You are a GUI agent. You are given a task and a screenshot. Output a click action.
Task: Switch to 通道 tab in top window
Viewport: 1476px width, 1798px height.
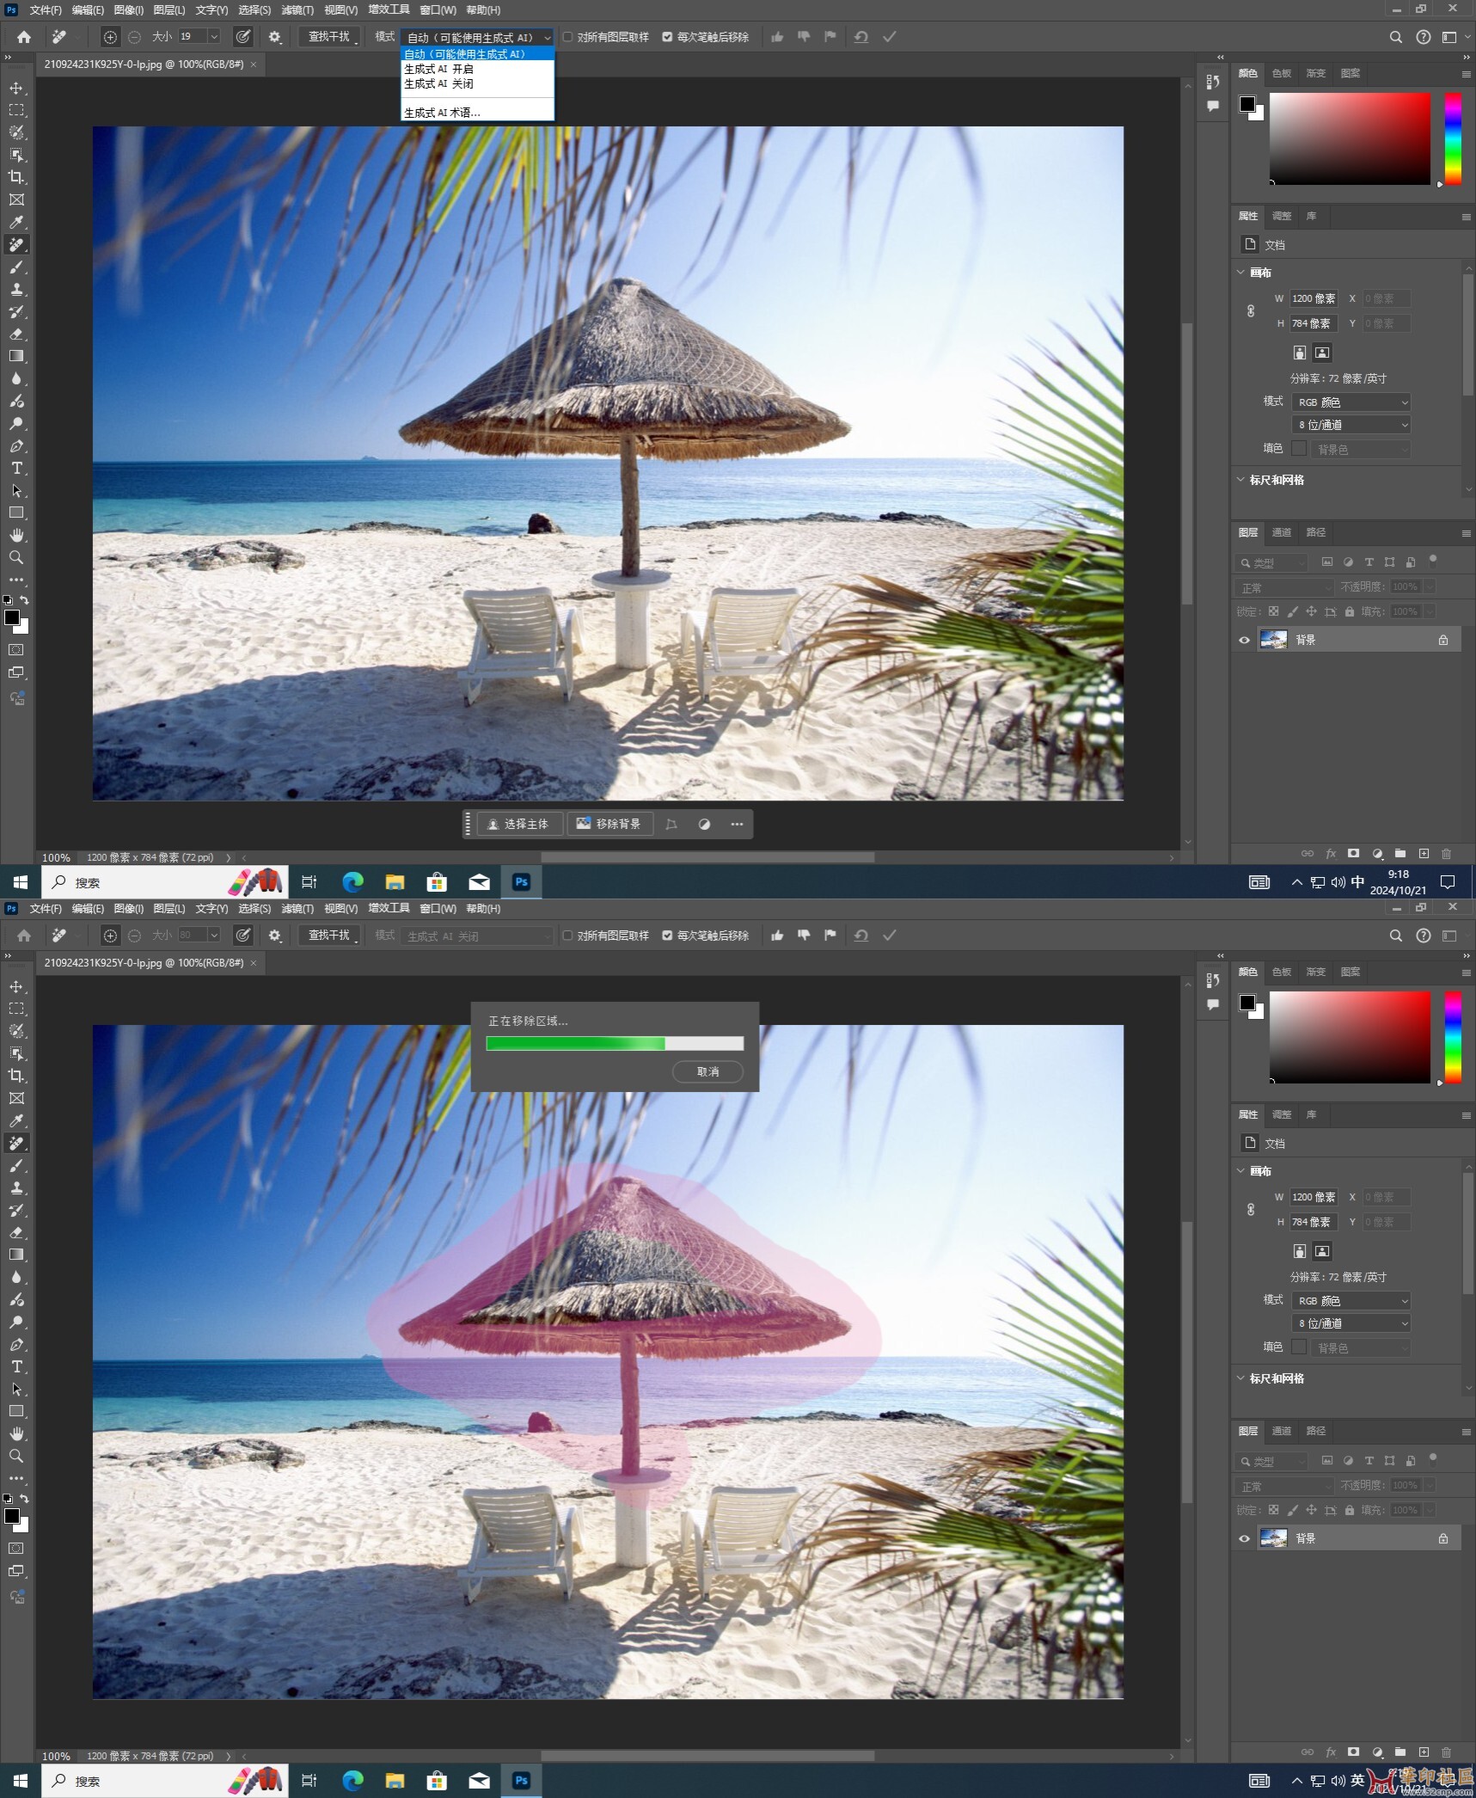point(1281,532)
